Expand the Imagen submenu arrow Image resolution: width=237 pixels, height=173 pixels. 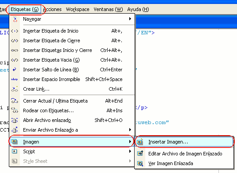pyautogui.click(x=130, y=141)
